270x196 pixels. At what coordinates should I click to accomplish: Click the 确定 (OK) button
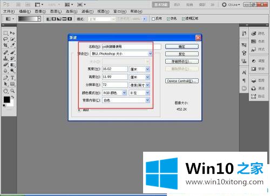click(182, 46)
